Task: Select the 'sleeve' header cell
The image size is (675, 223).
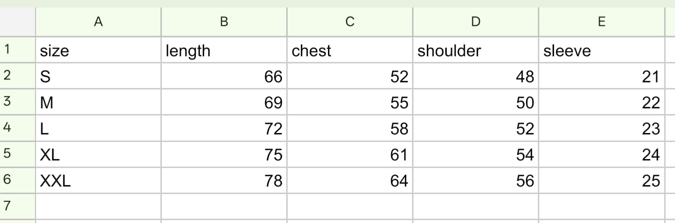Action: click(601, 50)
